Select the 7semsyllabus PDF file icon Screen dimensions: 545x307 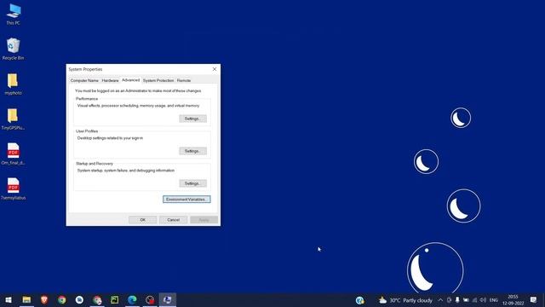14,188
